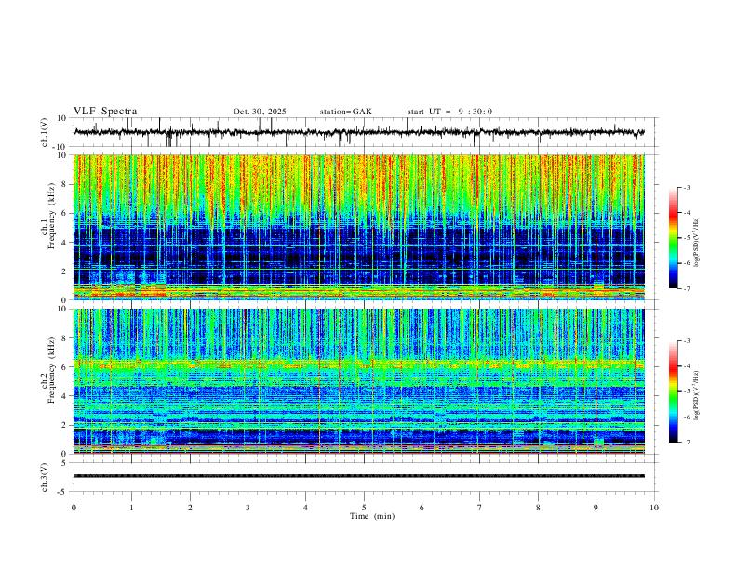
Task: Click the 'ch.3(V)' axis label
Action: pos(45,477)
